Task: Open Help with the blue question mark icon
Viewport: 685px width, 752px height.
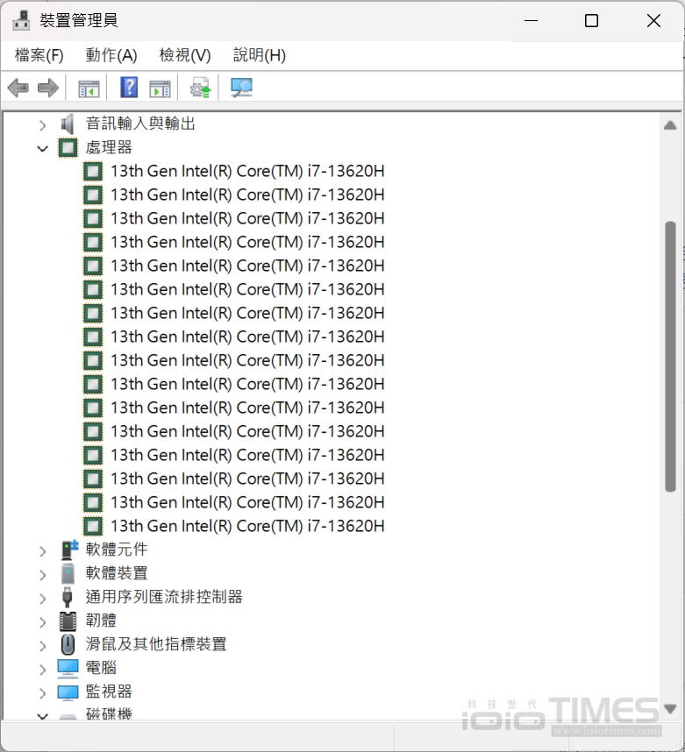Action: click(129, 88)
